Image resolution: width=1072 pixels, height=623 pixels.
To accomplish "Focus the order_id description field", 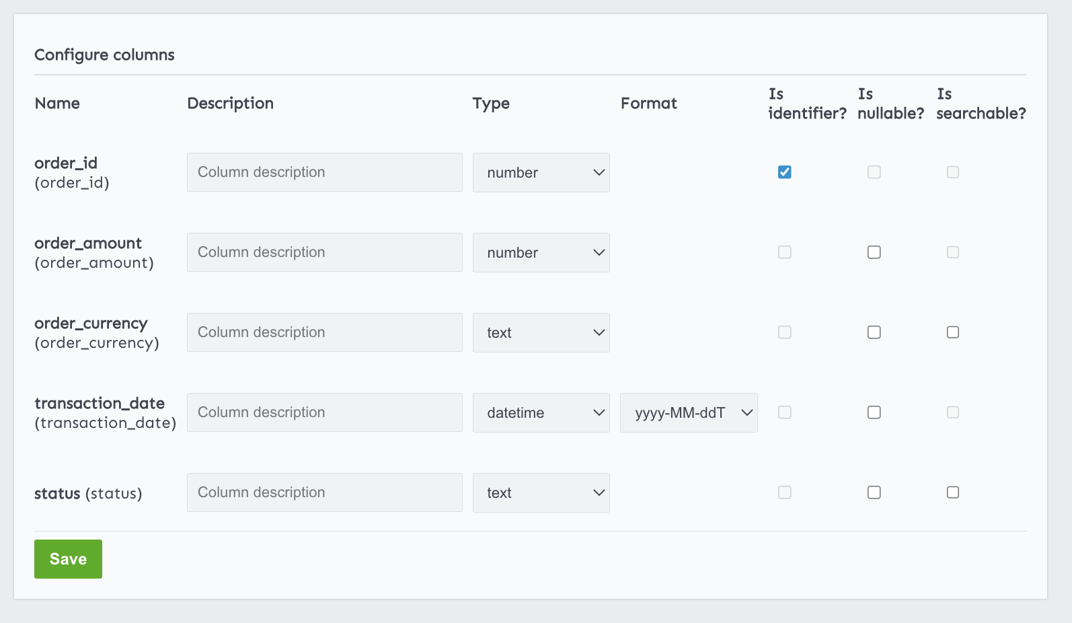I will (x=324, y=172).
